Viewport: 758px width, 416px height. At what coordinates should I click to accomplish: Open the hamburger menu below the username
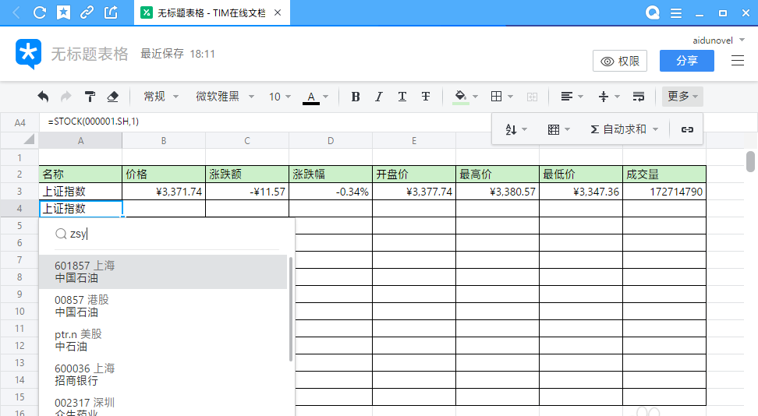pos(737,61)
